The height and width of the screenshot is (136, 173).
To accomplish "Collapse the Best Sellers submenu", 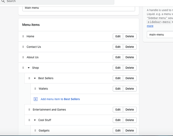I will pyautogui.click(x=35, y=78).
